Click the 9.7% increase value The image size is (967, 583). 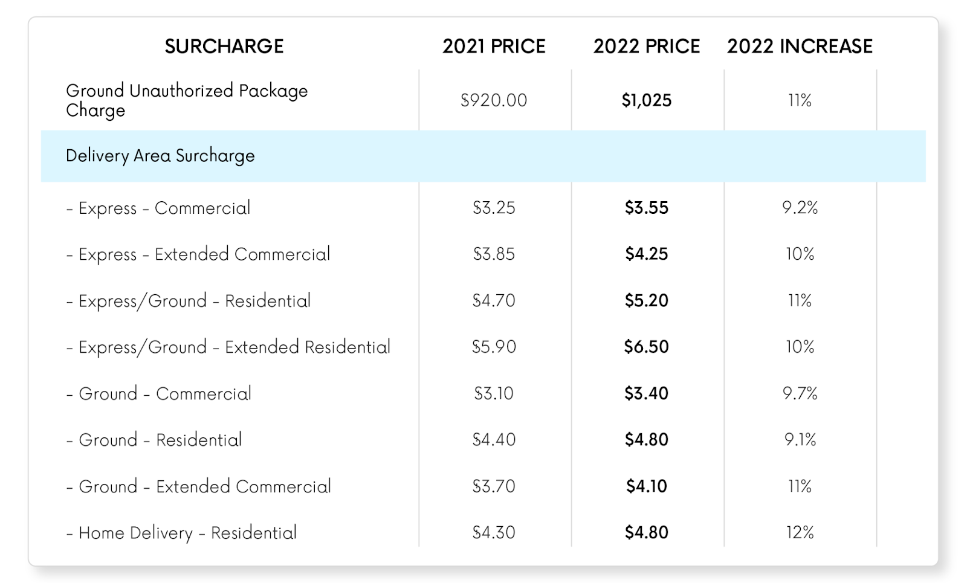tap(800, 394)
